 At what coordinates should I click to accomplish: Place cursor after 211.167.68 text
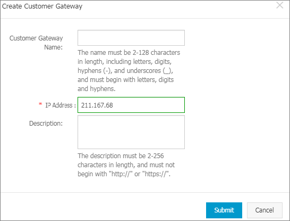point(114,105)
